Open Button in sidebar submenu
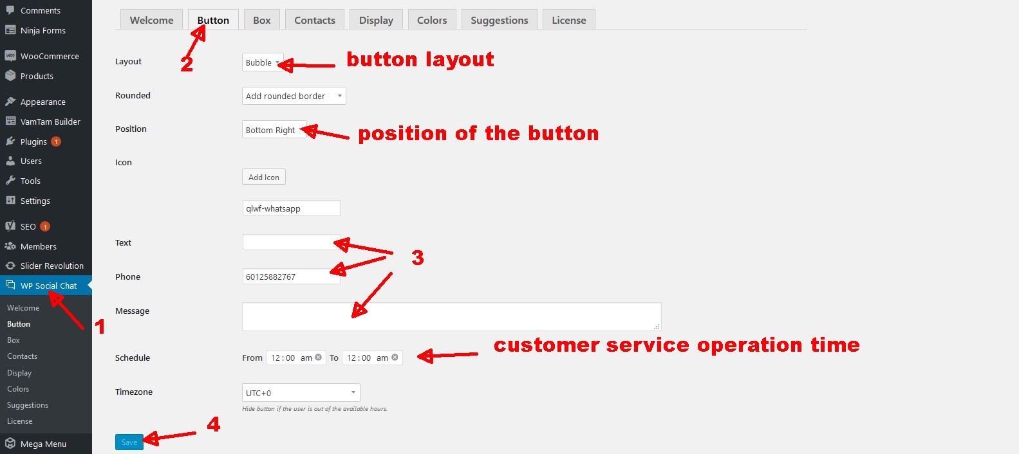The width and height of the screenshot is (1019, 454). (19, 324)
